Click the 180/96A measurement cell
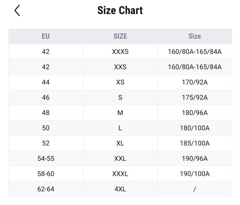The width and height of the screenshot is (240, 205). click(x=194, y=113)
